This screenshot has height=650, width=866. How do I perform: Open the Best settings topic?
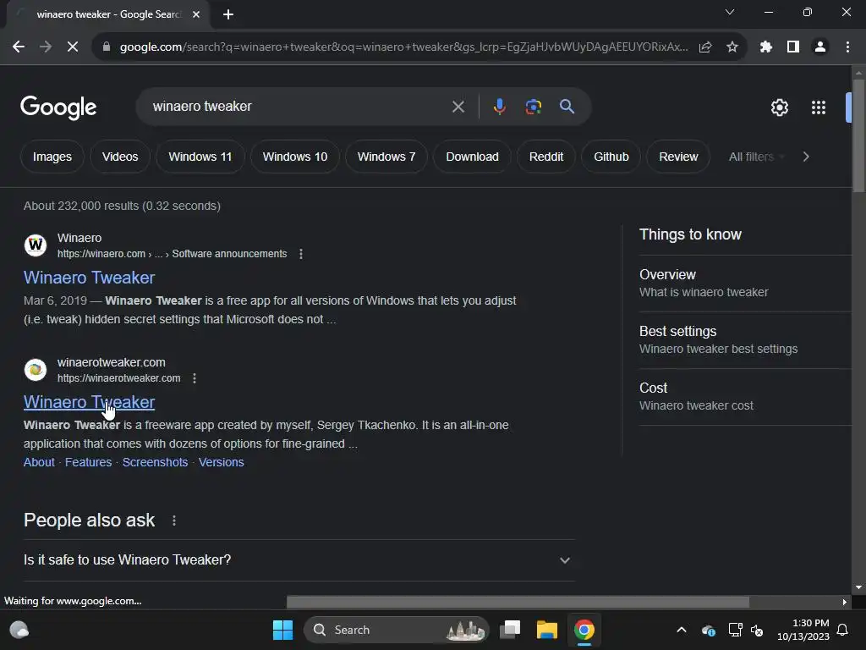pos(745,340)
